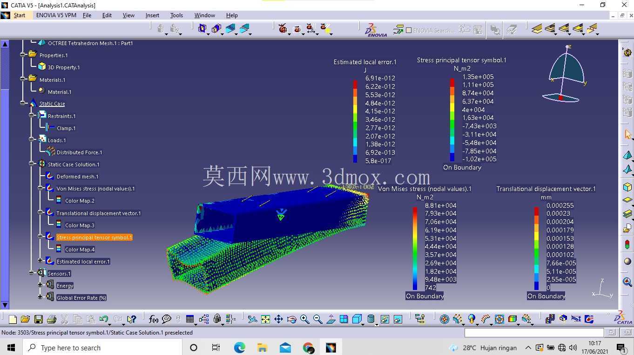Select Deformed mesh.1 in tree
Screen dimensions: 634x355
pyautogui.click(x=77, y=177)
